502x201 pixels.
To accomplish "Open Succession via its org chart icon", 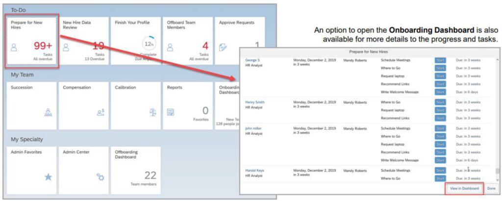I will click(49, 112).
